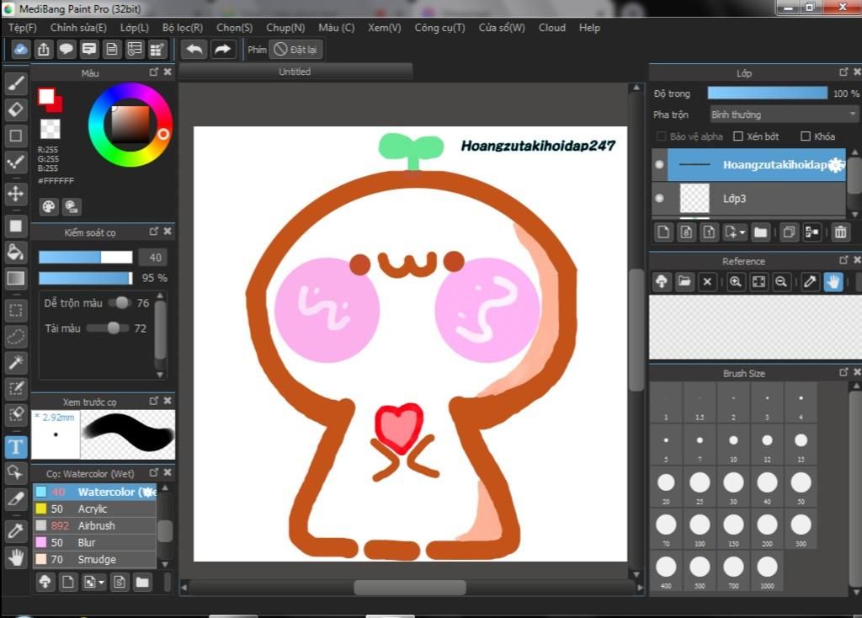
Task: Open the Pha trộn blend mode dropdown
Action: tap(783, 115)
